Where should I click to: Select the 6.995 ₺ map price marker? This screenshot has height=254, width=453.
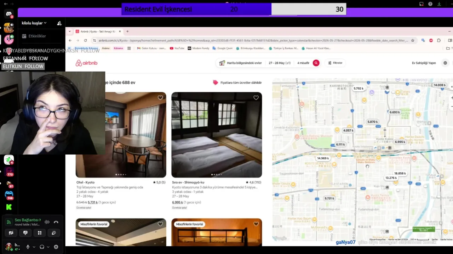click(x=400, y=142)
